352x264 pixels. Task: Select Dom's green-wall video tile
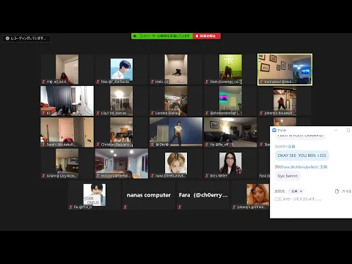pos(230,70)
